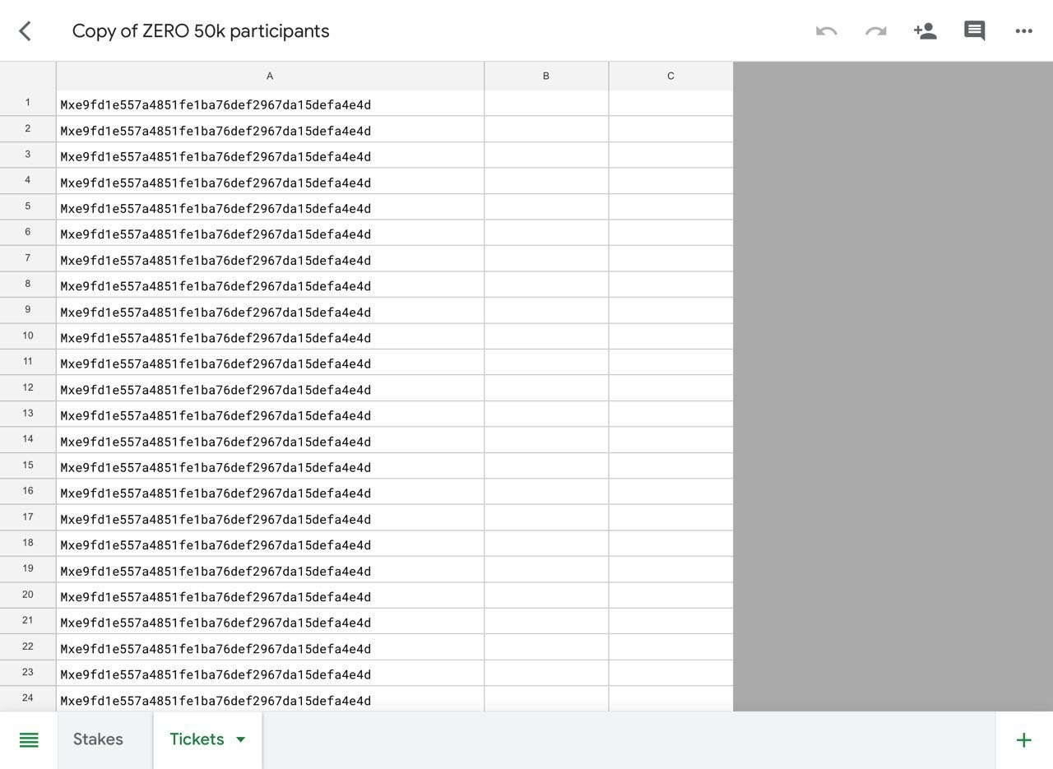Add a new sheet with plus icon
The width and height of the screenshot is (1053, 769).
pyautogui.click(x=1024, y=740)
